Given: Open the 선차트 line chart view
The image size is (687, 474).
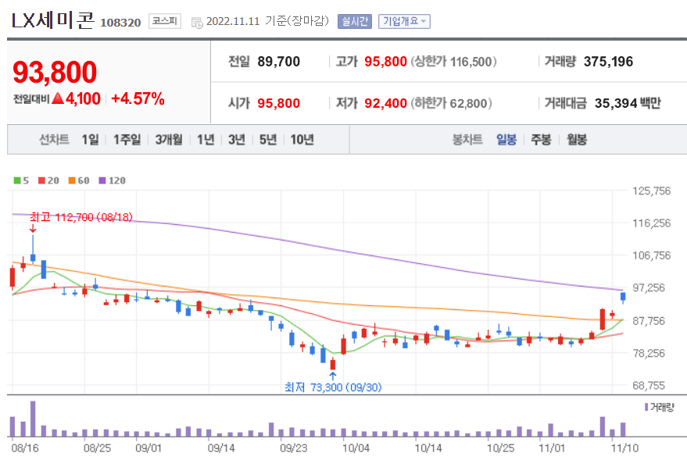Looking at the screenshot, I should [x=54, y=139].
